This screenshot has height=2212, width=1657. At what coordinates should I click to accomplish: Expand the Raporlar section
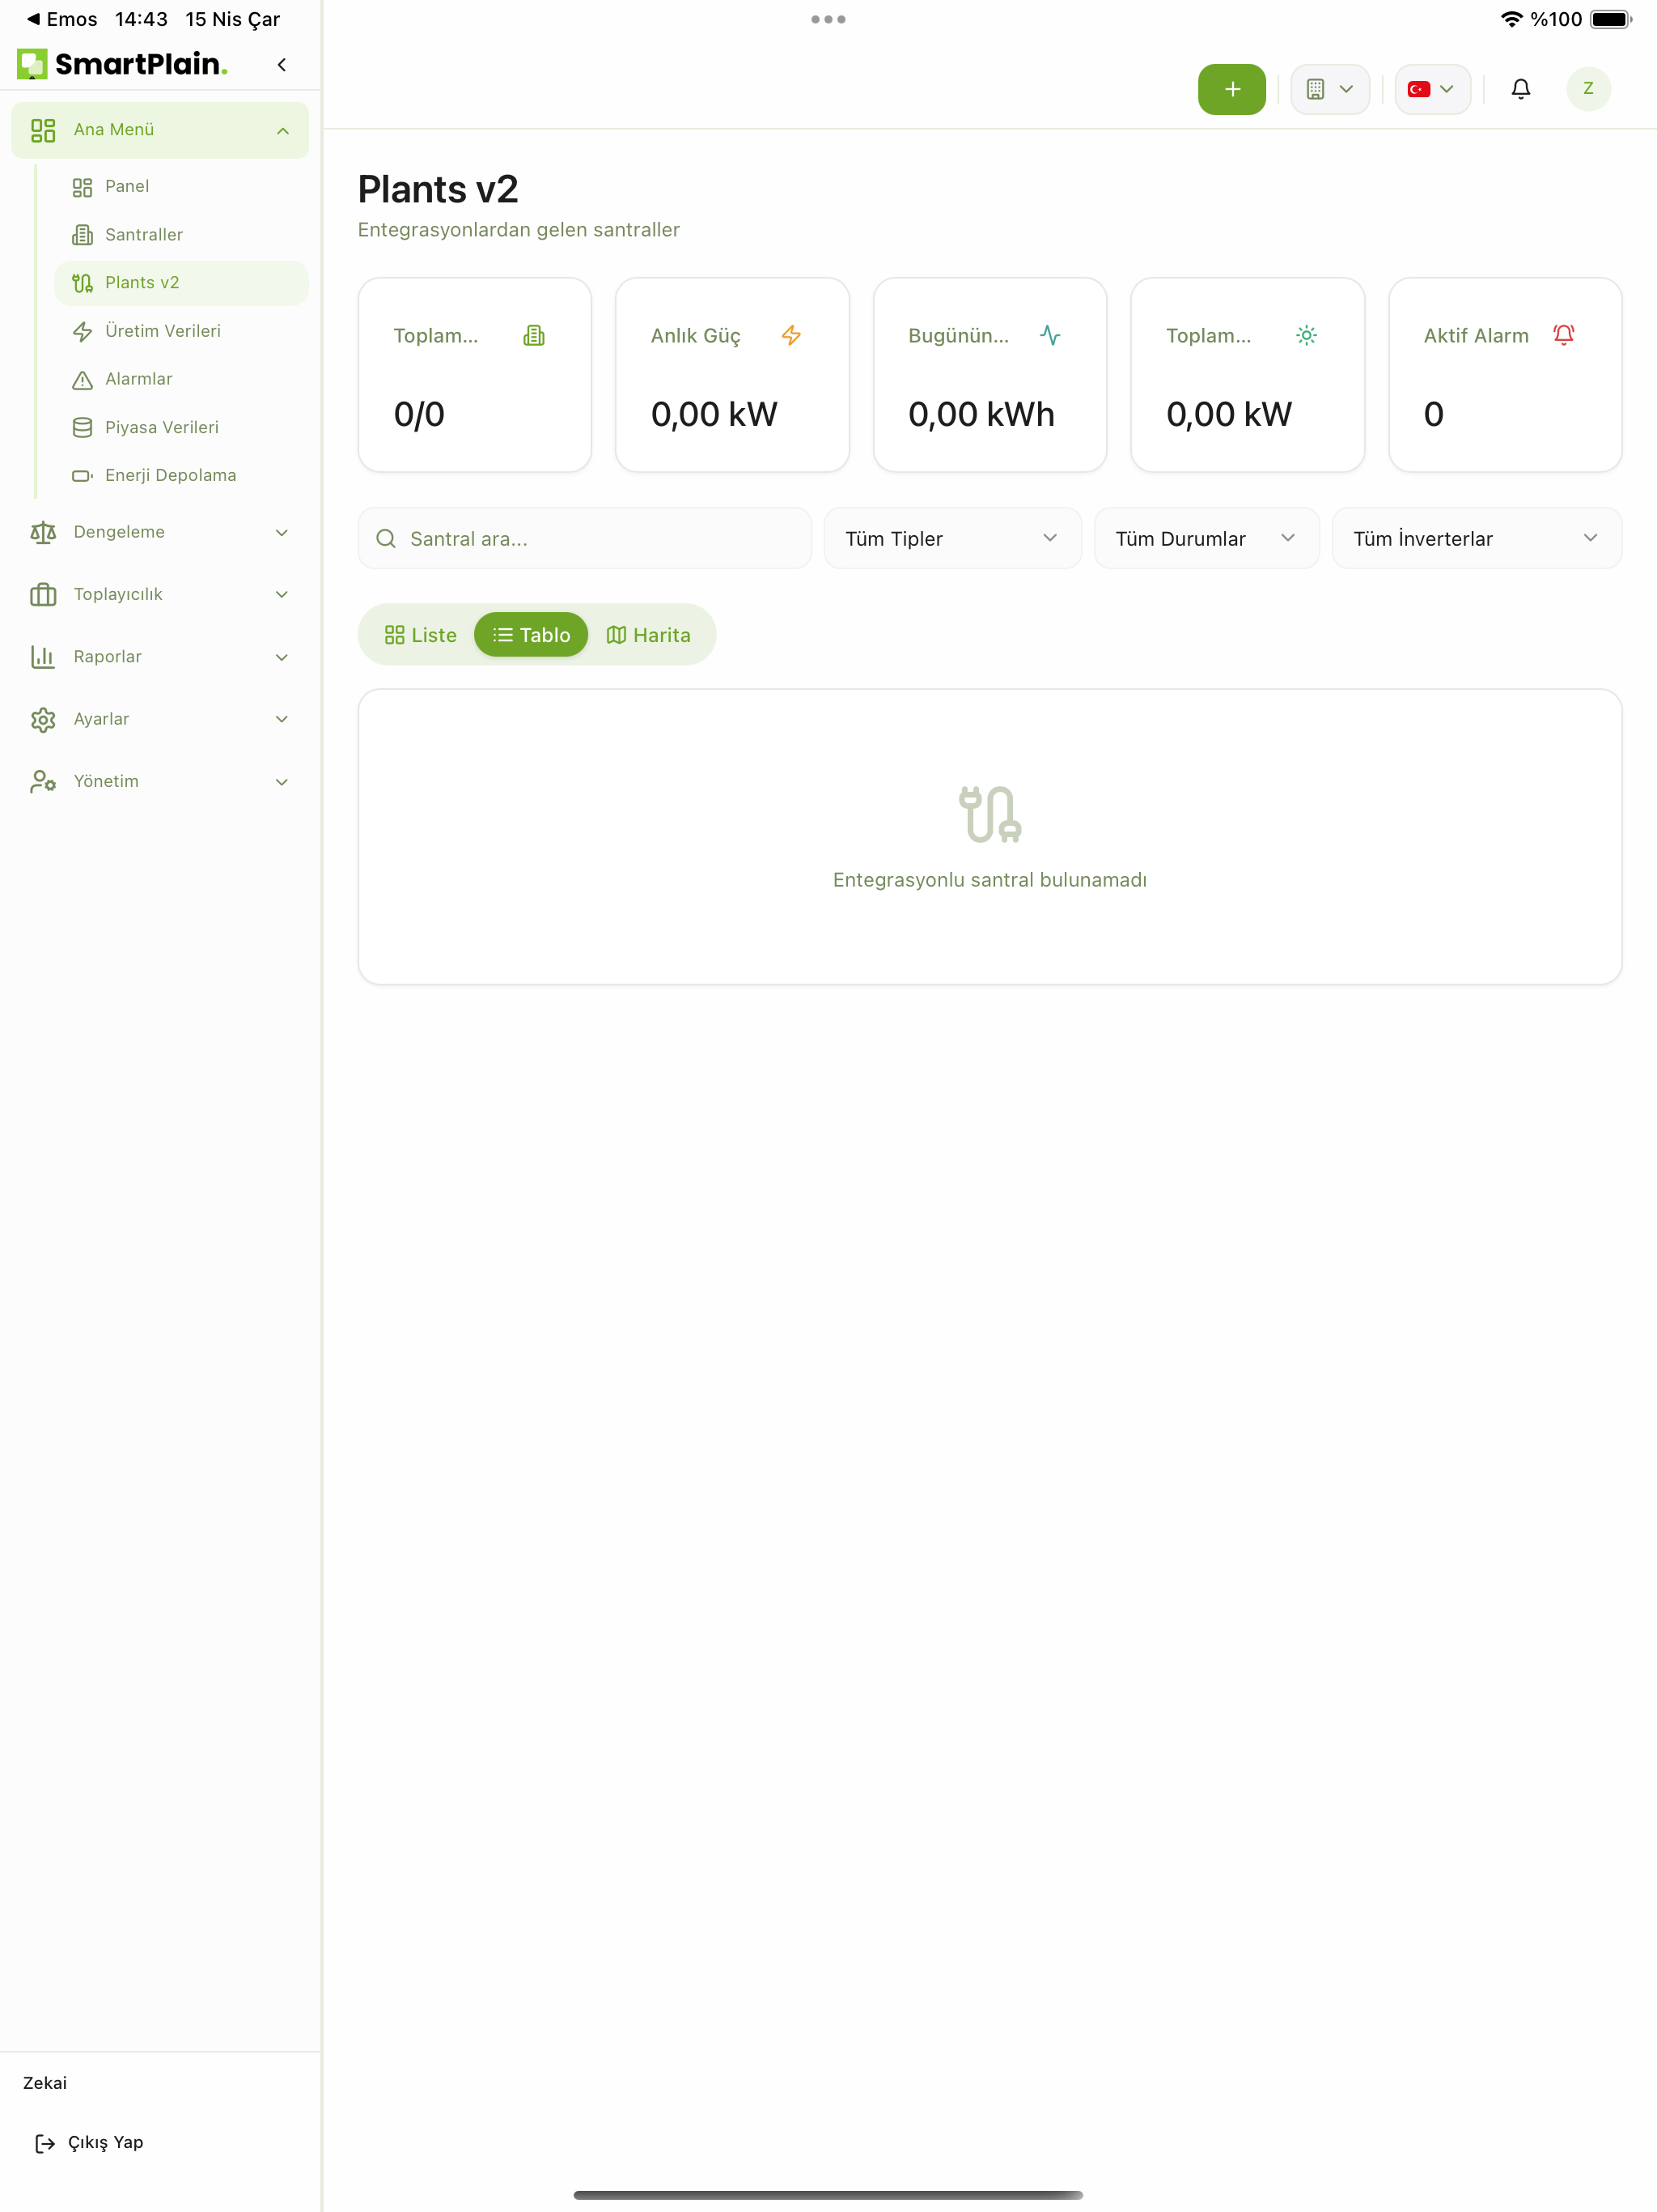tap(160, 657)
